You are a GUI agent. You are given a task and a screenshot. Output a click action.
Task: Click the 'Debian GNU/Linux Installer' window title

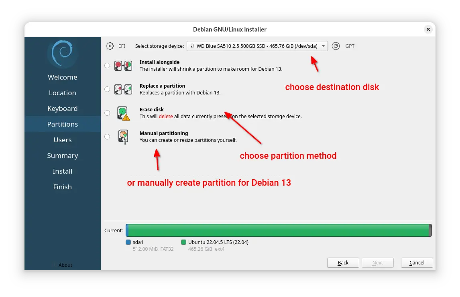point(230,29)
